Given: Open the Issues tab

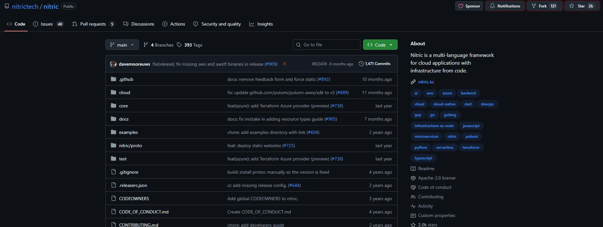Looking at the screenshot, I should [48, 24].
